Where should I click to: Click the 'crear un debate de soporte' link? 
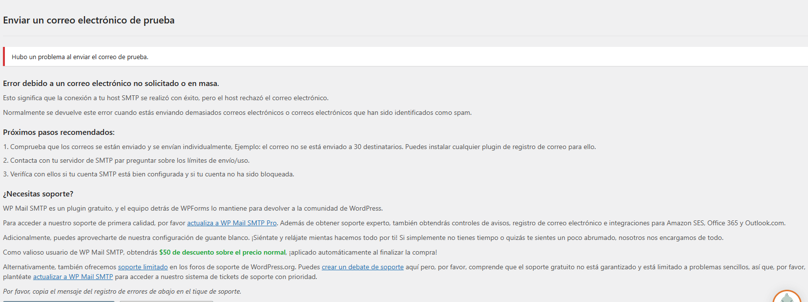363,267
